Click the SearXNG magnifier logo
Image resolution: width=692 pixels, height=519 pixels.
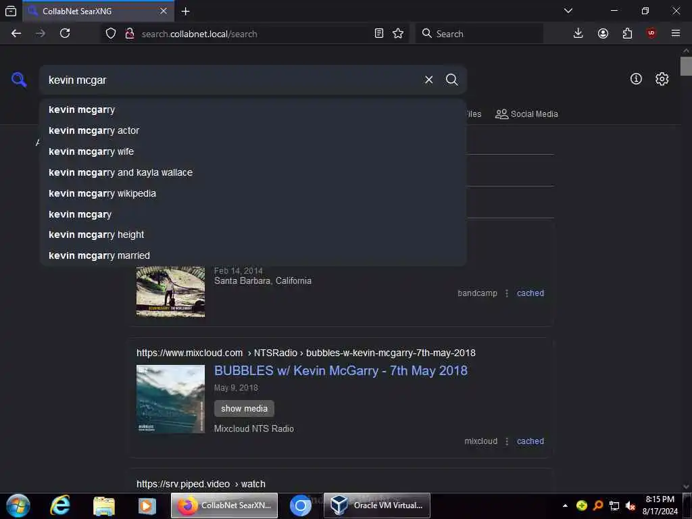(x=19, y=80)
